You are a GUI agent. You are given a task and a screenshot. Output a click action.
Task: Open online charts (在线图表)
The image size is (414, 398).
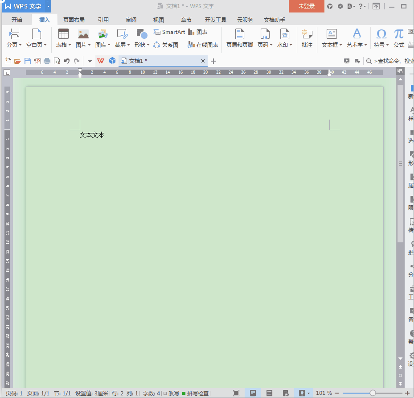[203, 45]
